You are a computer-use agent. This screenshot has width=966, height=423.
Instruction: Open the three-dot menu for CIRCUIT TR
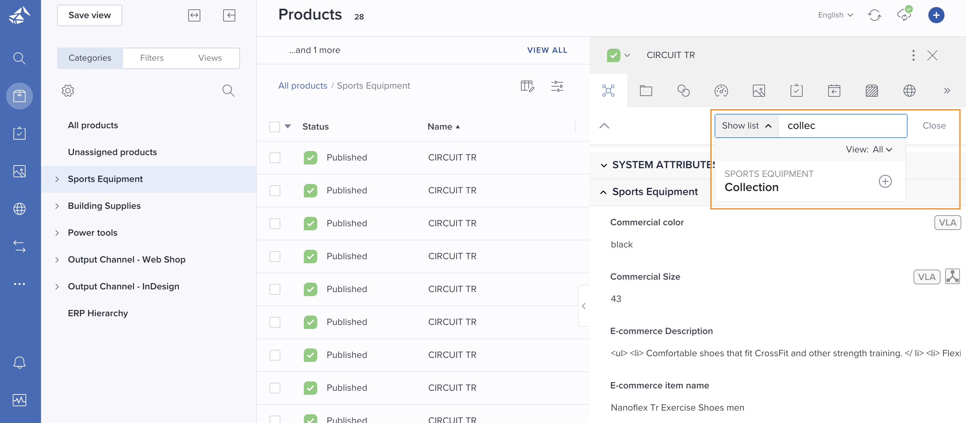pyautogui.click(x=914, y=55)
